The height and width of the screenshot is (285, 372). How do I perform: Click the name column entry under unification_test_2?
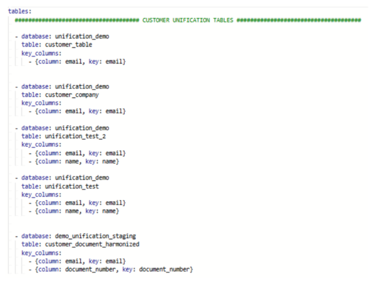pyautogui.click(x=77, y=161)
